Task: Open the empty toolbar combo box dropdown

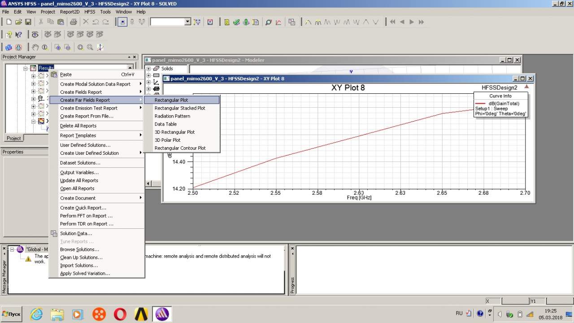Action: pyautogui.click(x=188, y=22)
